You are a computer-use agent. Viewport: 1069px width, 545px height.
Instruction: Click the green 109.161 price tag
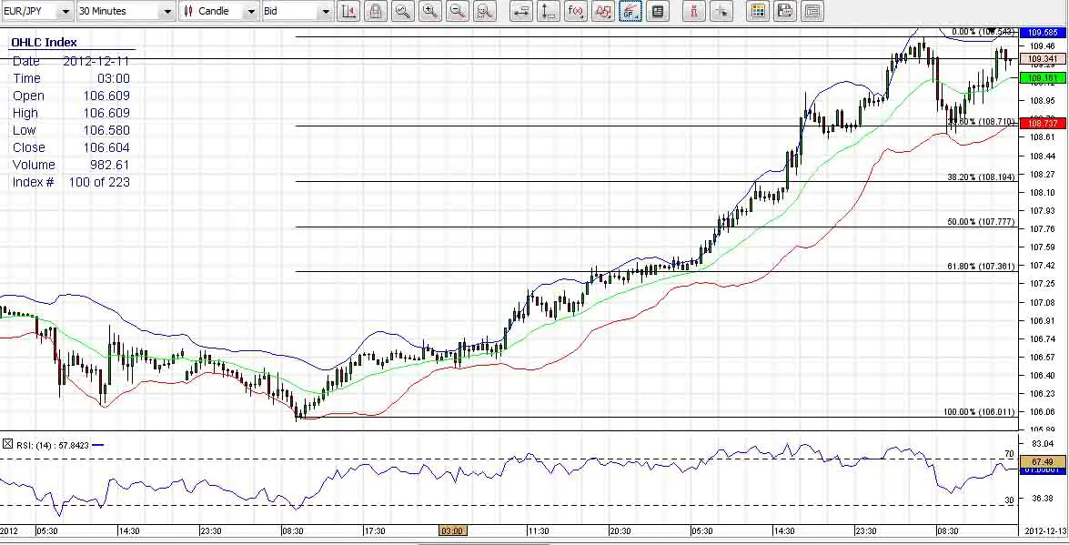[x=1043, y=78]
